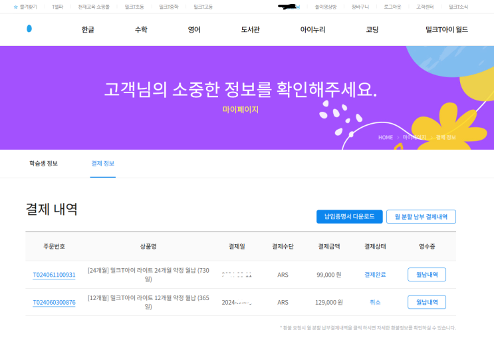The height and width of the screenshot is (346, 494).
Task: Click the 99,000 원 amount cell
Action: pyautogui.click(x=329, y=275)
